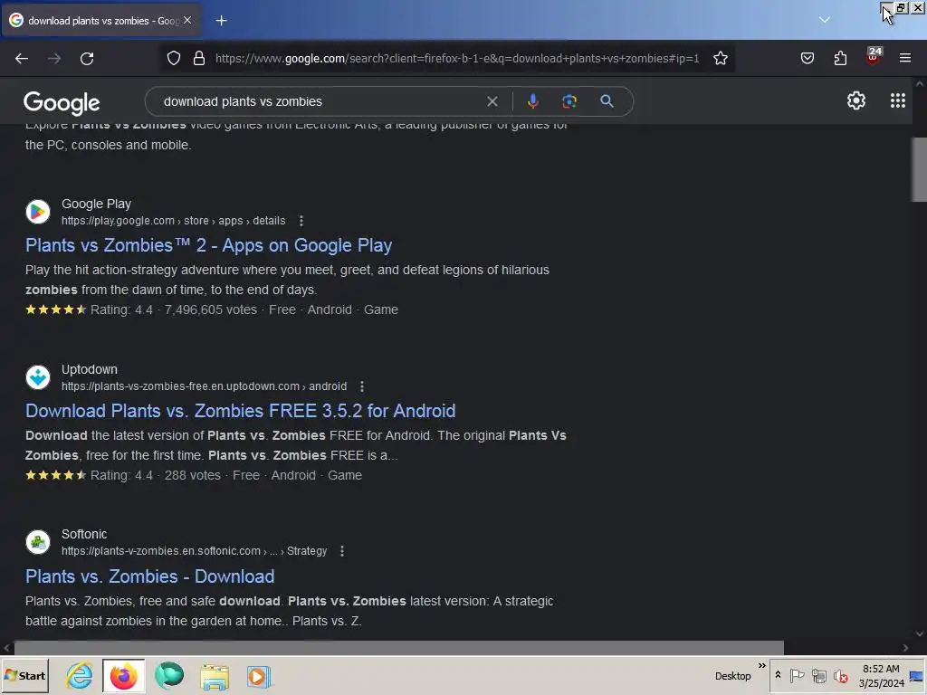This screenshot has width=927, height=695.
Task: Launch Internet Explorer from taskbar
Action: click(80, 676)
